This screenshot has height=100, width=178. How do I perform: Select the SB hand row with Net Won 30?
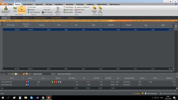(x=88, y=85)
